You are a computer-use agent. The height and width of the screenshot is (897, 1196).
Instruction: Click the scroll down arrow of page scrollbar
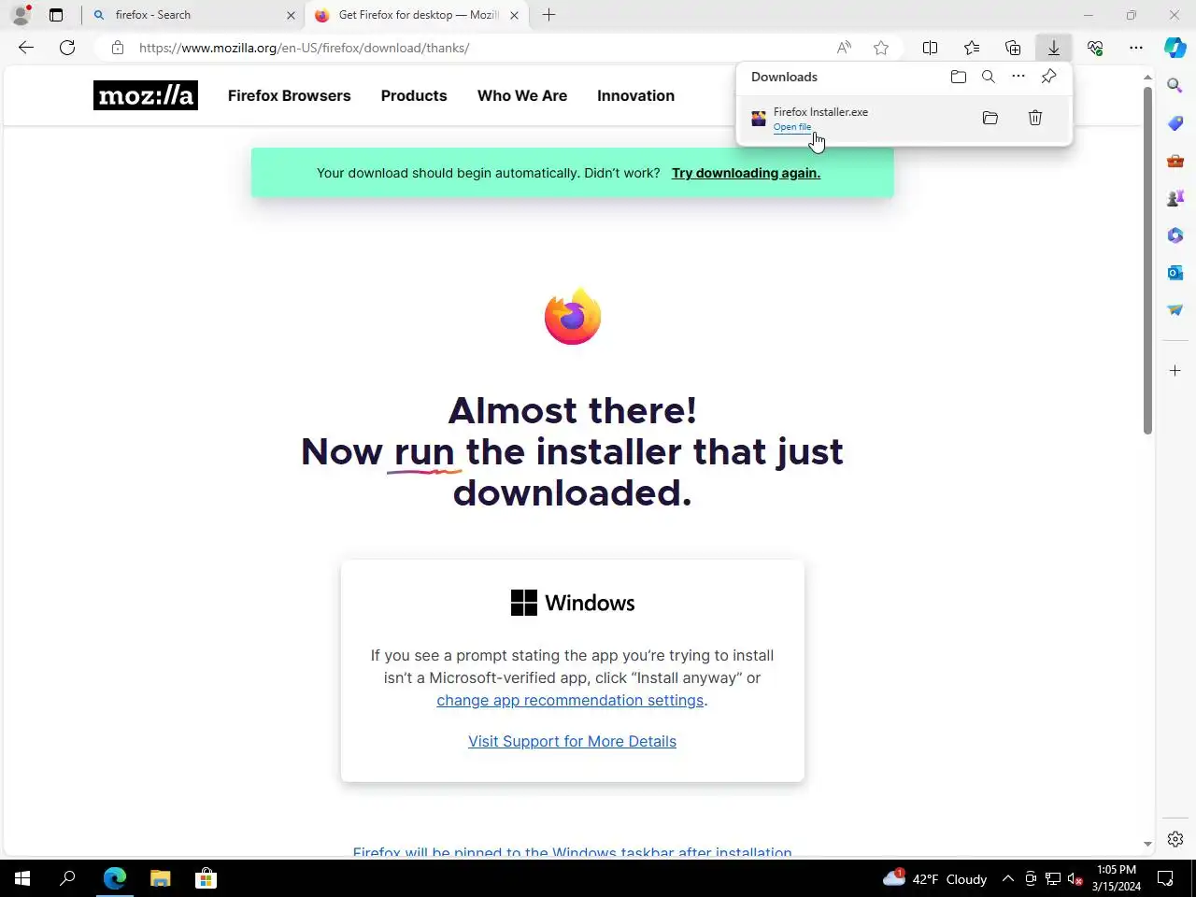click(1148, 845)
